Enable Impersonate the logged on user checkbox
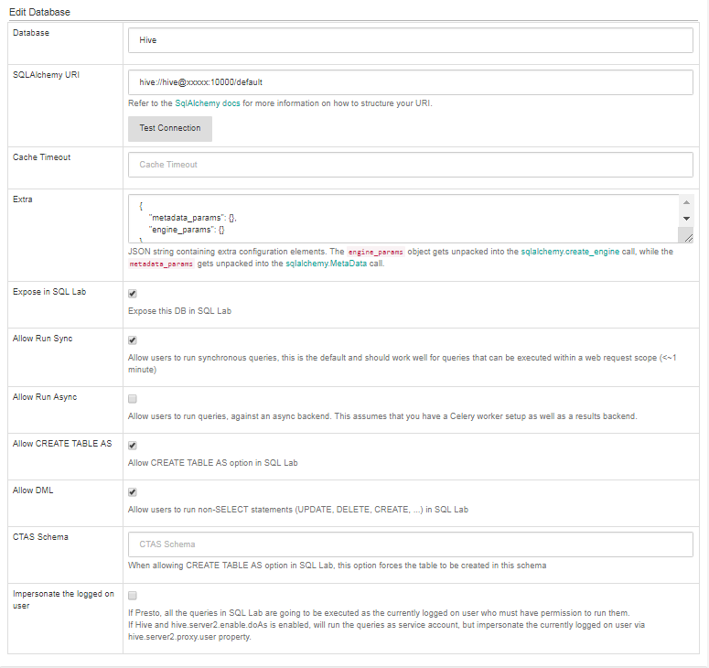The height and width of the screenshot is (668, 709). point(133,595)
